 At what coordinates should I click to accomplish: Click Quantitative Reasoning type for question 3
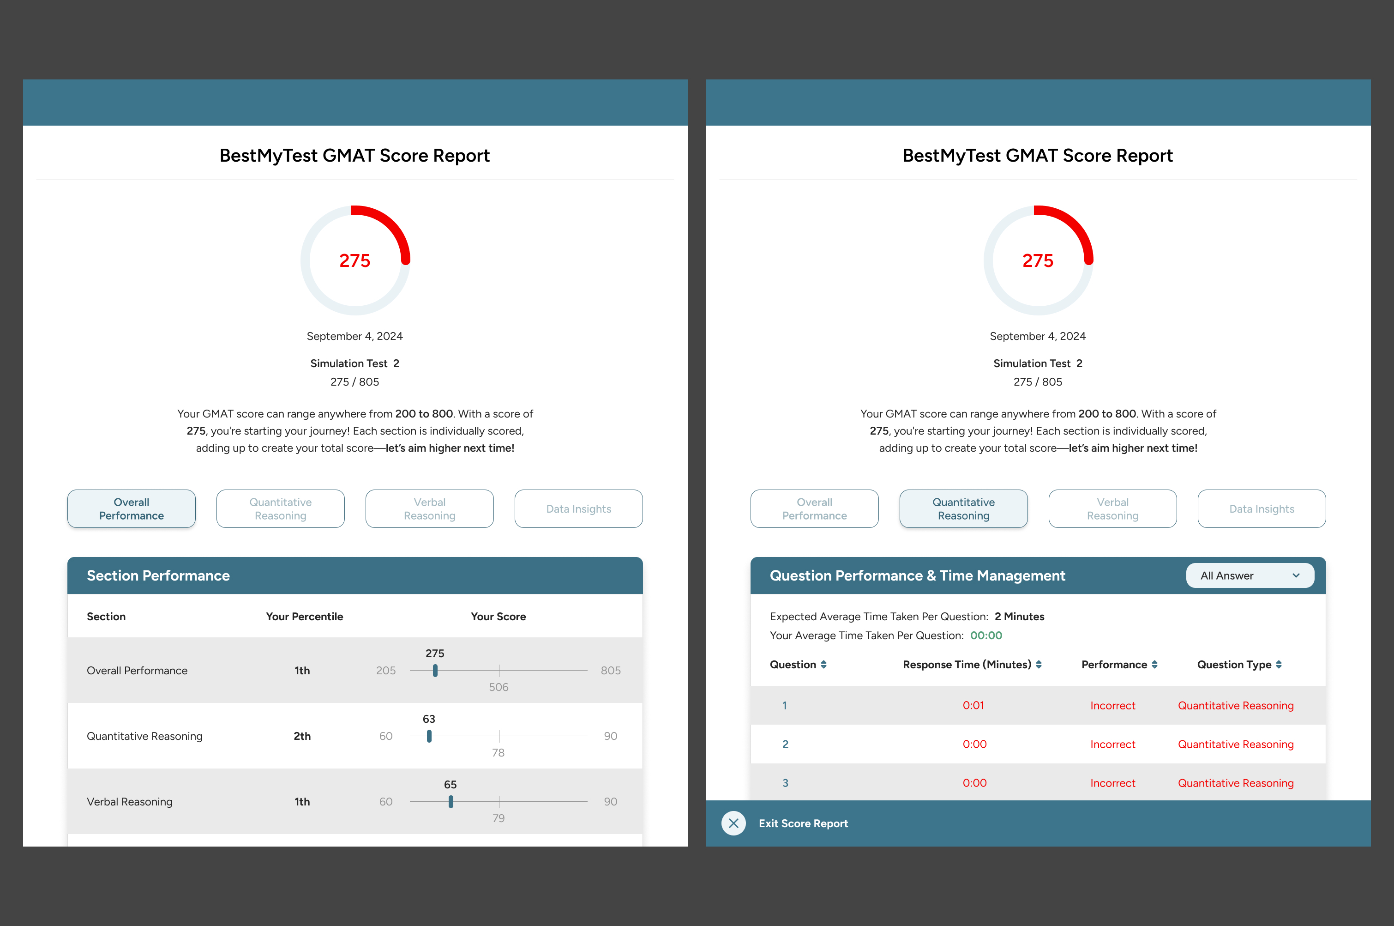pos(1236,784)
